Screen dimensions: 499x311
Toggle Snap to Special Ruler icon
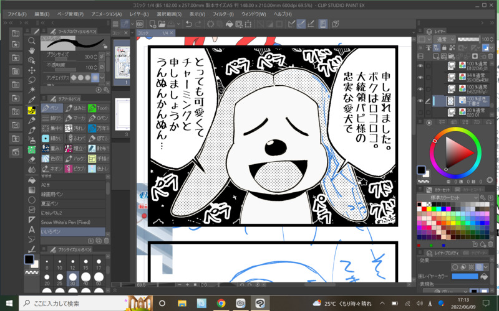[x=301, y=24]
